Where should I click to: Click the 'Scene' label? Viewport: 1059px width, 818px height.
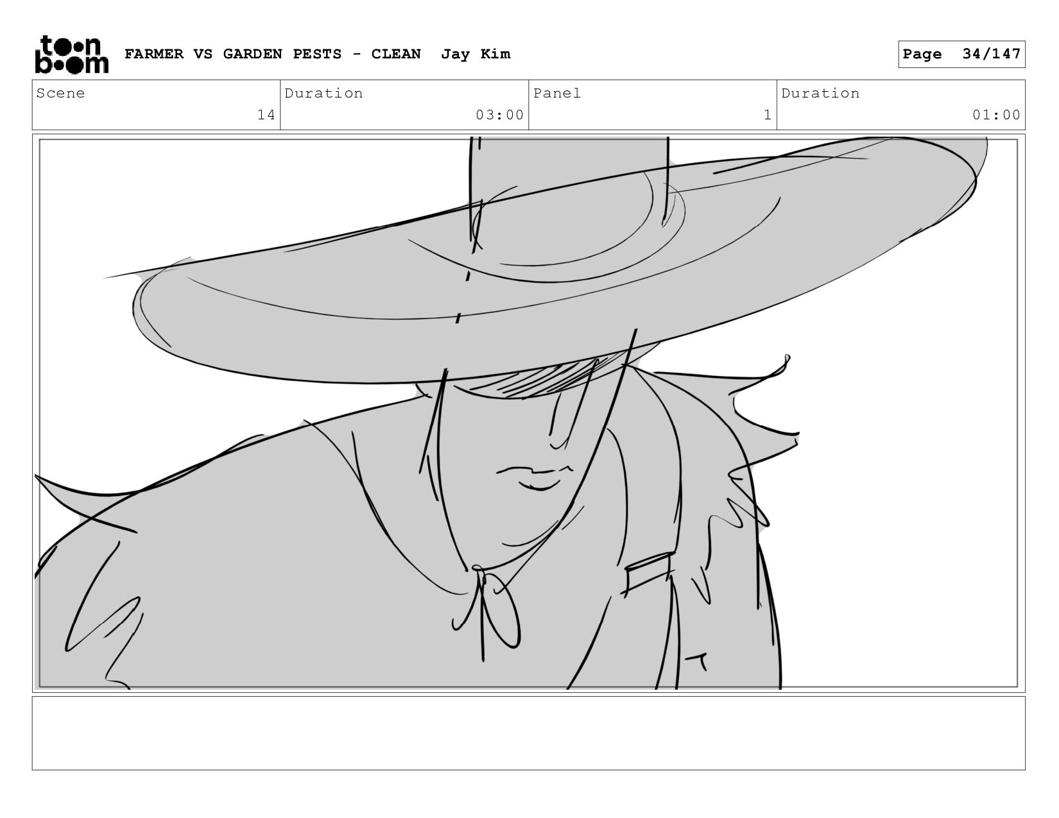pyautogui.click(x=60, y=93)
